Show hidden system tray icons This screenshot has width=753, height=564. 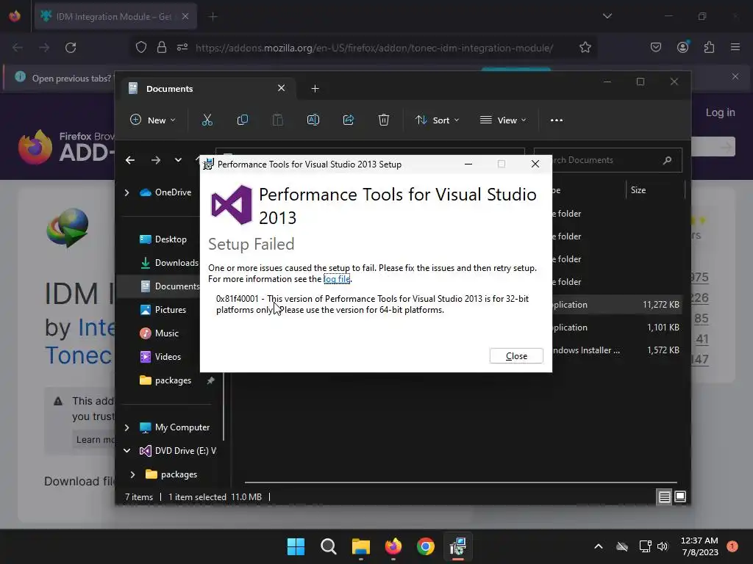599,546
